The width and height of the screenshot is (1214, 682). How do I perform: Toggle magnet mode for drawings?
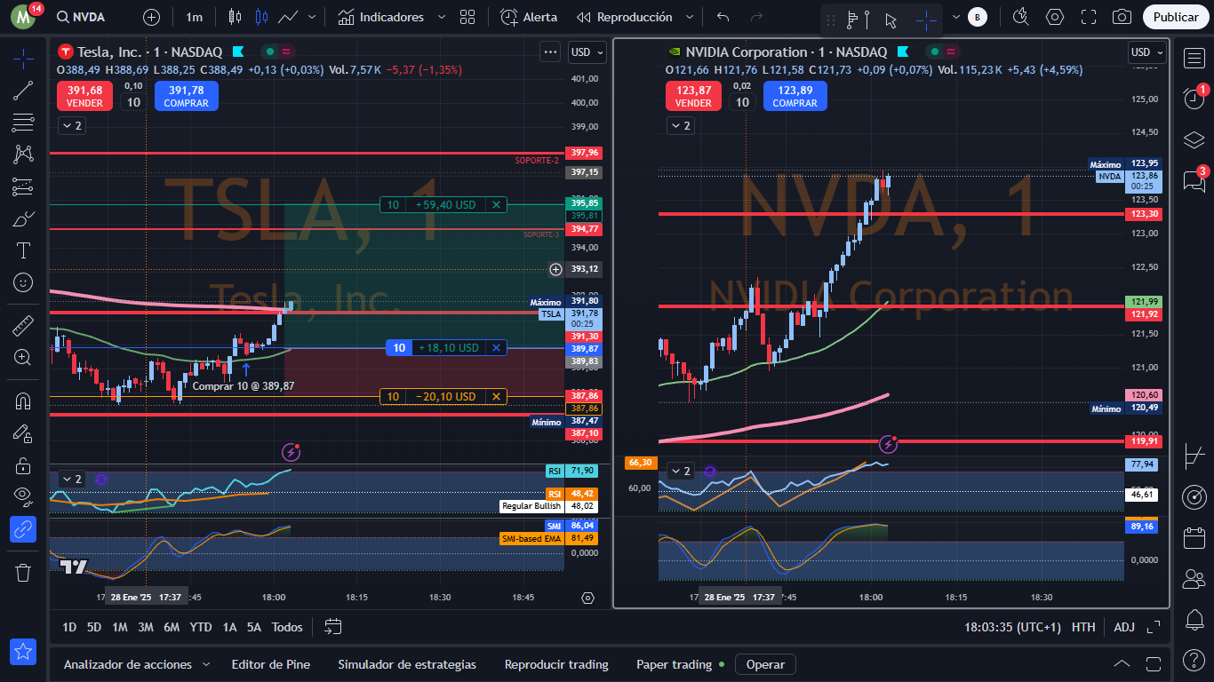click(24, 400)
